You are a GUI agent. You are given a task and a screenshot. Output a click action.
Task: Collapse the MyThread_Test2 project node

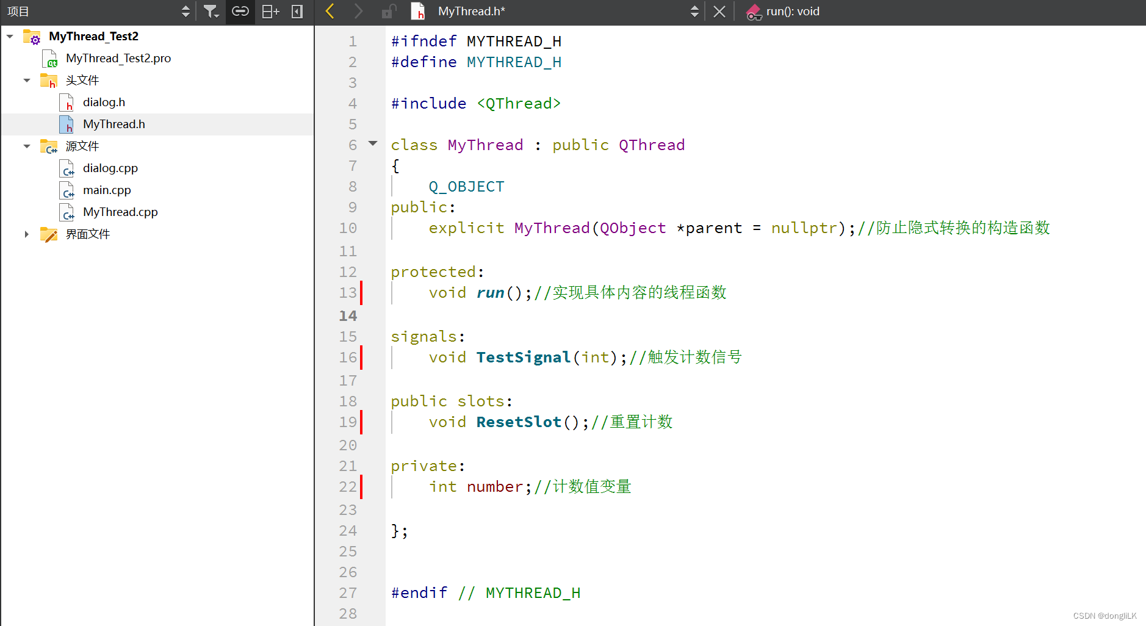point(10,37)
